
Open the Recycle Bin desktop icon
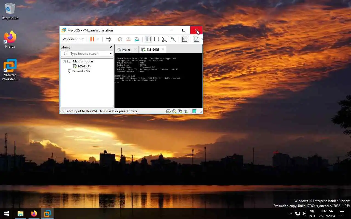(10, 11)
